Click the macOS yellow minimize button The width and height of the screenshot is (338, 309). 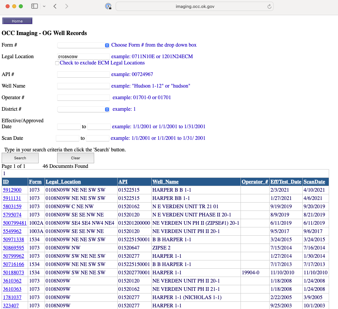click(x=14, y=6)
